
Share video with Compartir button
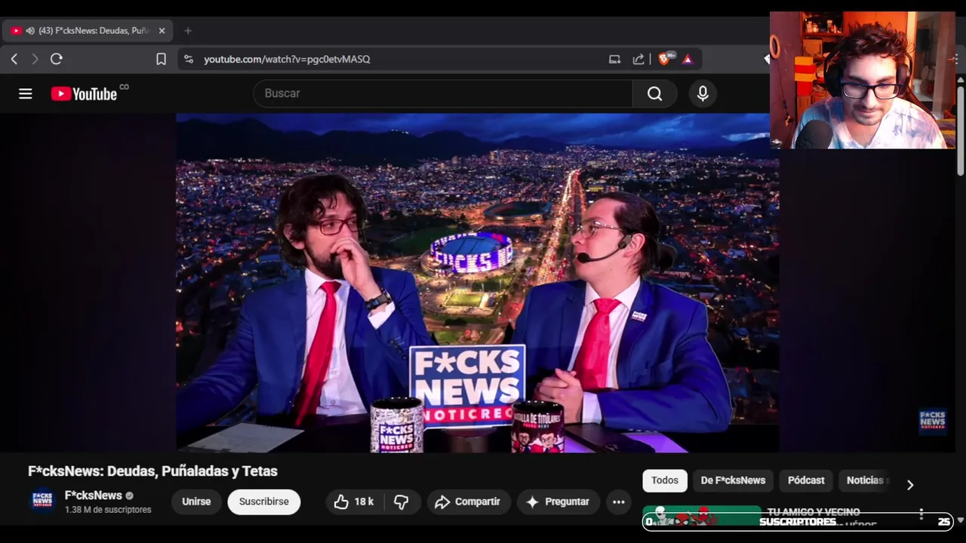469,502
